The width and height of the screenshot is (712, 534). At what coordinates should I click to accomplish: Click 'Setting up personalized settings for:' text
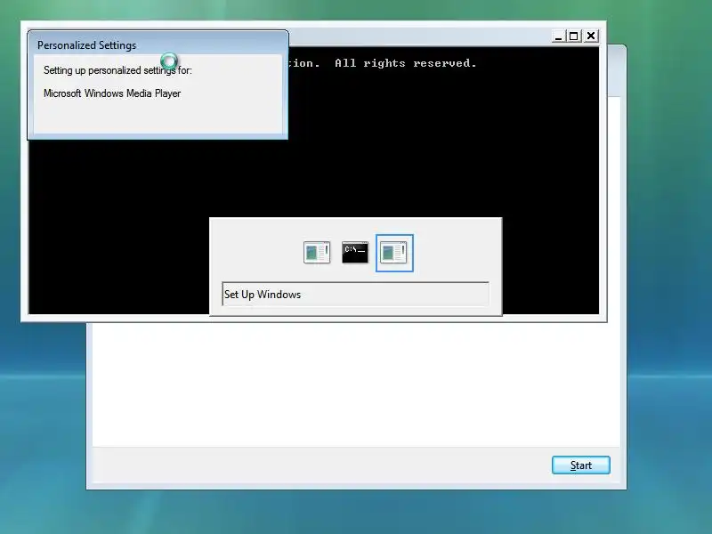(117, 70)
